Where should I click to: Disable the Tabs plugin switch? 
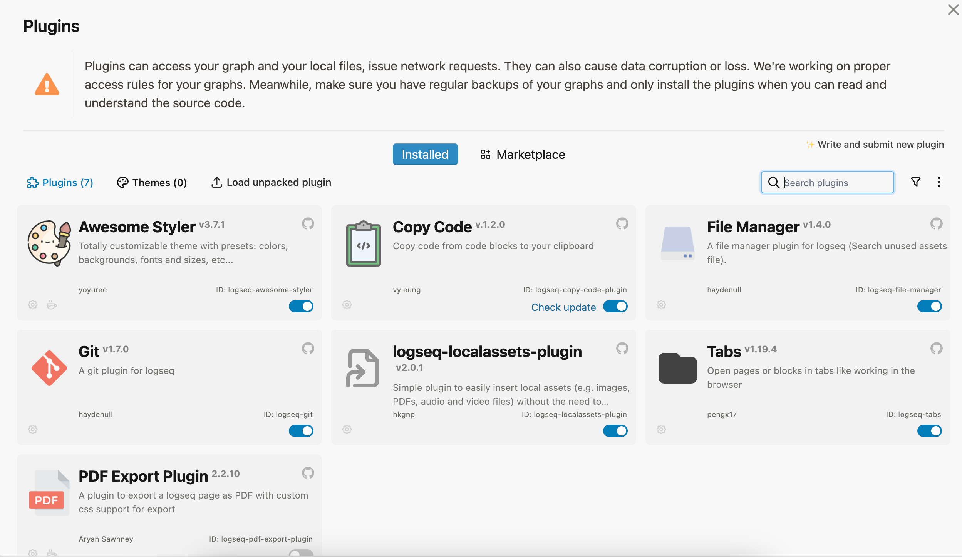click(929, 431)
